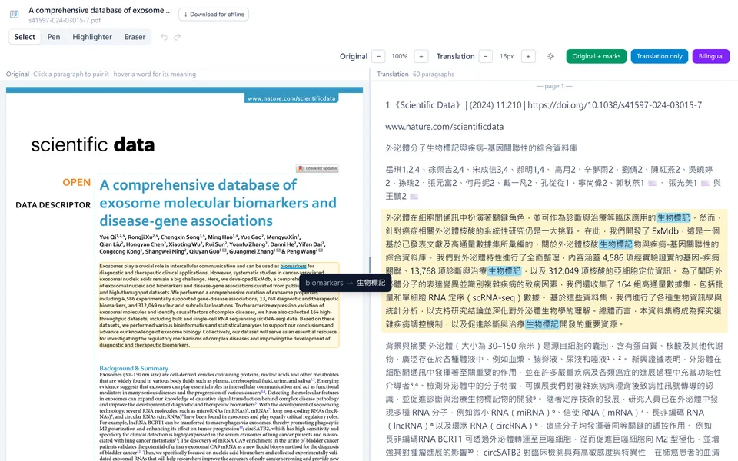The image size is (738, 461).
Task: Select the highlighted abstract paragraph in original
Action: 219,305
